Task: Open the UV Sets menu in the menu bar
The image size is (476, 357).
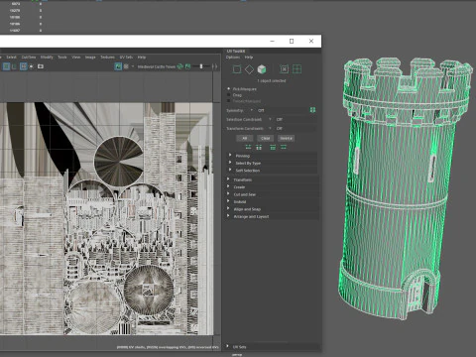Action: point(126,58)
